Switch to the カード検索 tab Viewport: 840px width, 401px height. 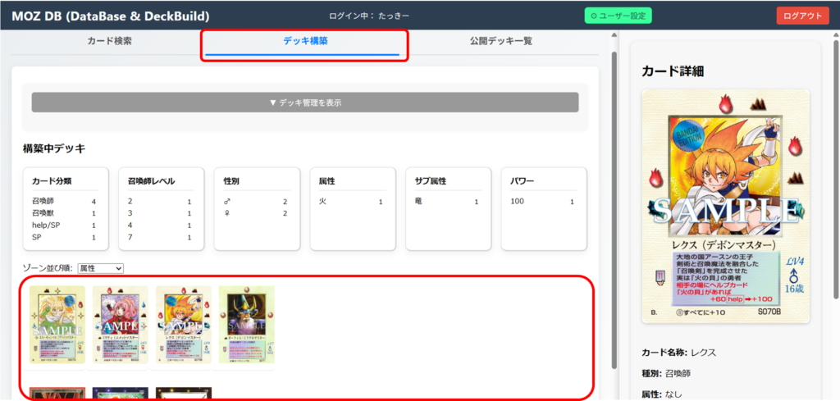pos(109,41)
